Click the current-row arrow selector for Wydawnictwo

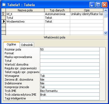click(x=3, y=21)
